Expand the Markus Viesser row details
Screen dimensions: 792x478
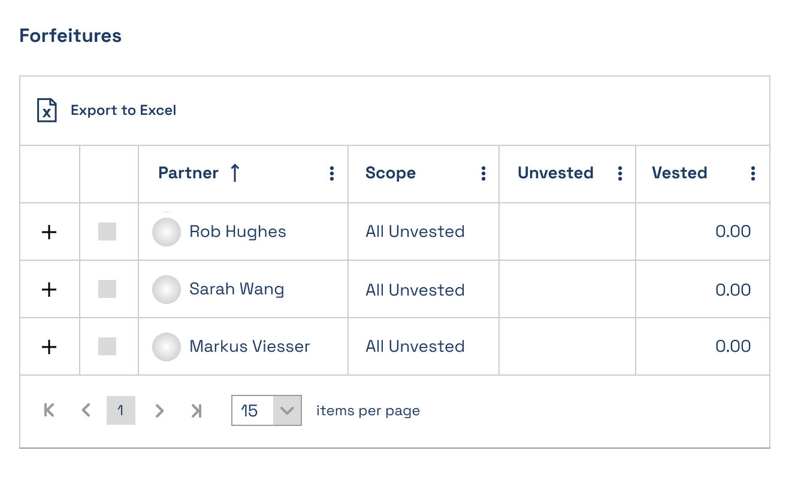tap(49, 347)
